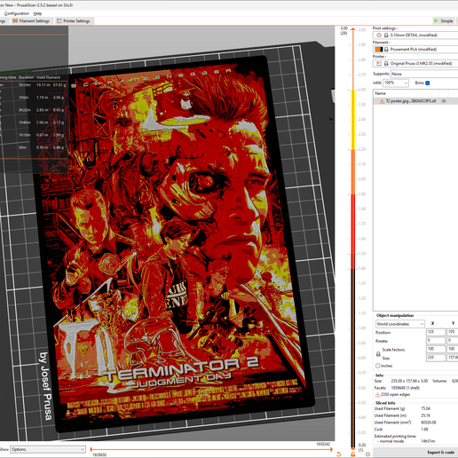Click the Position Y field
The height and width of the screenshot is (458, 458).
(452, 332)
